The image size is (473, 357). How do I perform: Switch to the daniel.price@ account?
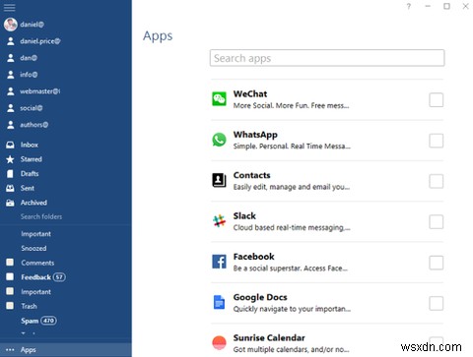pyautogui.click(x=40, y=41)
